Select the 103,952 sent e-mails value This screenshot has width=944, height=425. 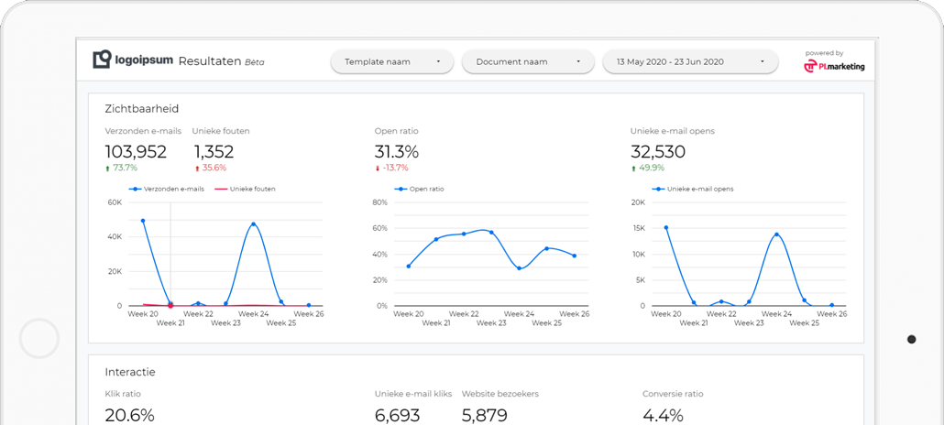click(x=136, y=152)
